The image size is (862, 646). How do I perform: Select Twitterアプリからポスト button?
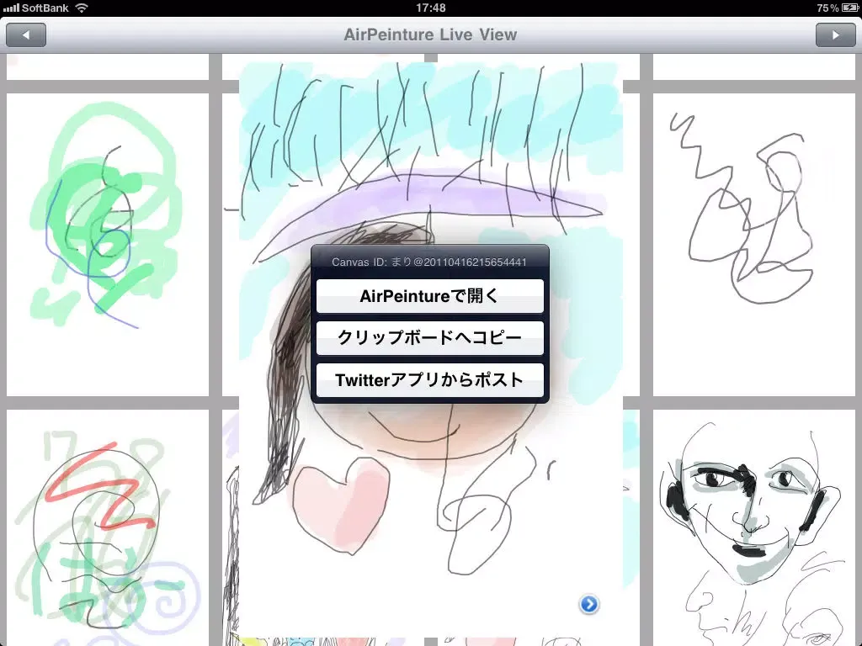(x=430, y=380)
